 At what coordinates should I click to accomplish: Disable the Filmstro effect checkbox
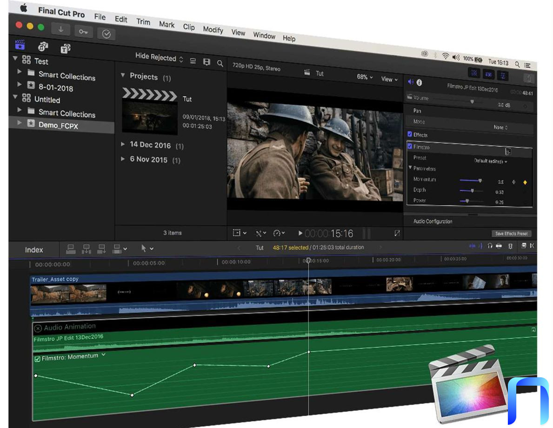(410, 146)
